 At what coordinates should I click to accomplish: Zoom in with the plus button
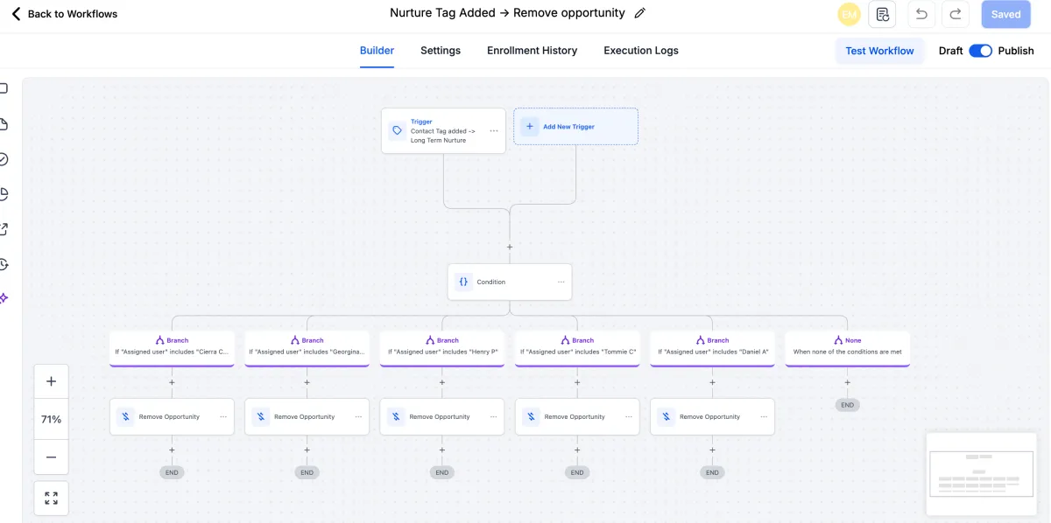(51, 381)
